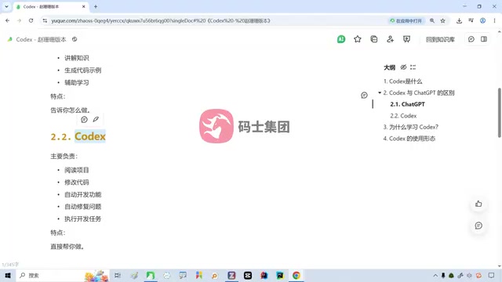The height and width of the screenshot is (282, 502).
Task: Click the text 告诉你怎么做。
Action: (71, 110)
